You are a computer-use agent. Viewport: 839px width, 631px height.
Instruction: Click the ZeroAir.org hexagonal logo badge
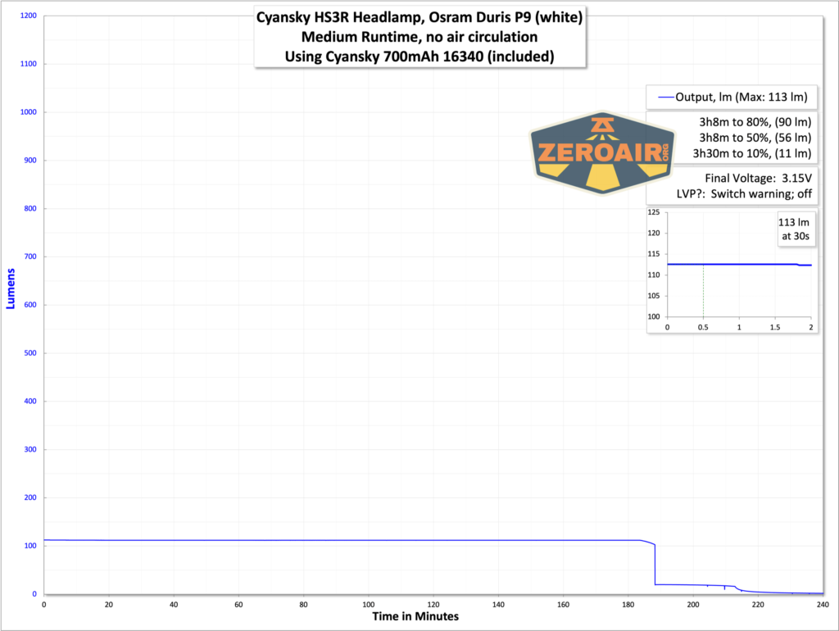[x=602, y=152]
